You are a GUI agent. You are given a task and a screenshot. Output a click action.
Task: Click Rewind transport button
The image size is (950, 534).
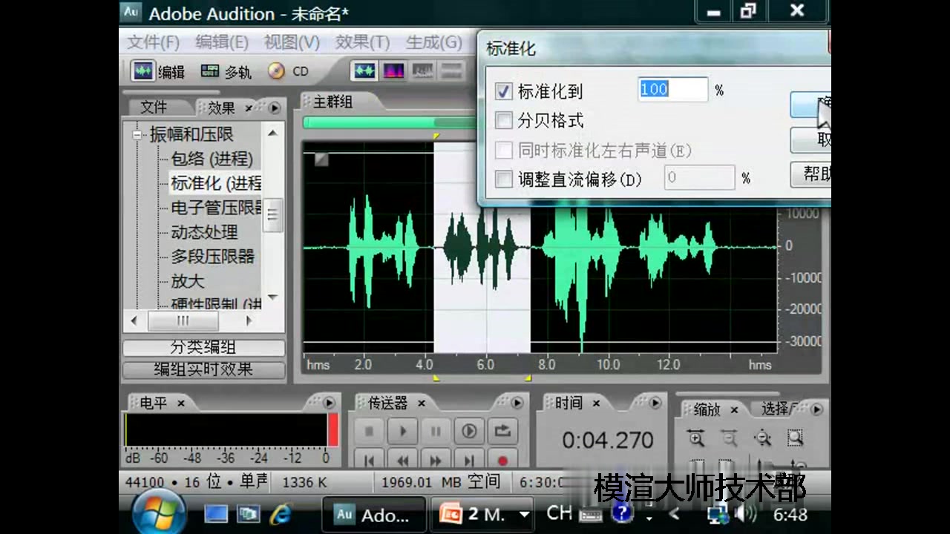[403, 460]
